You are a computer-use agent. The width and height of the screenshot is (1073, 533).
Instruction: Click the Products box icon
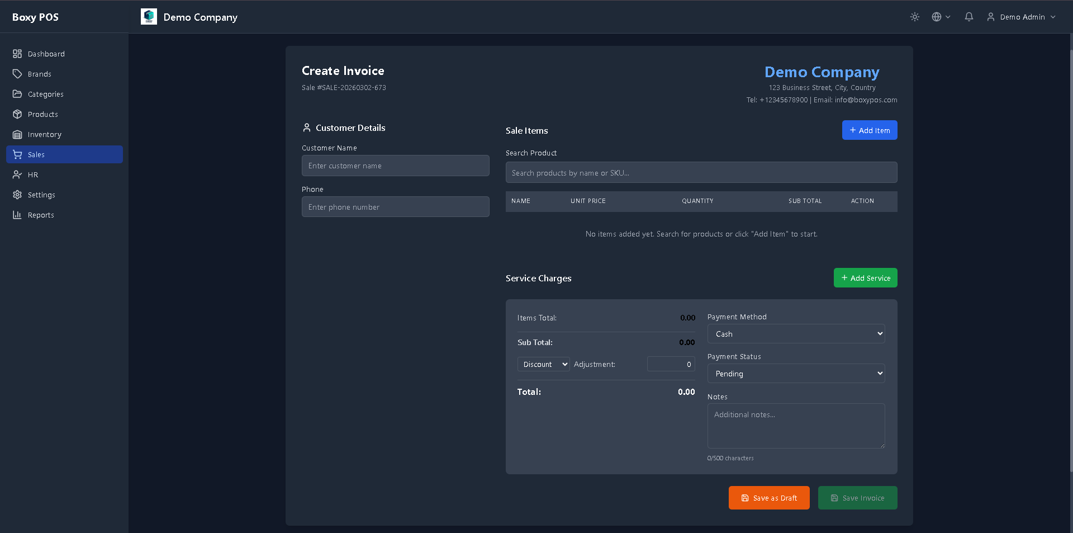coord(17,114)
